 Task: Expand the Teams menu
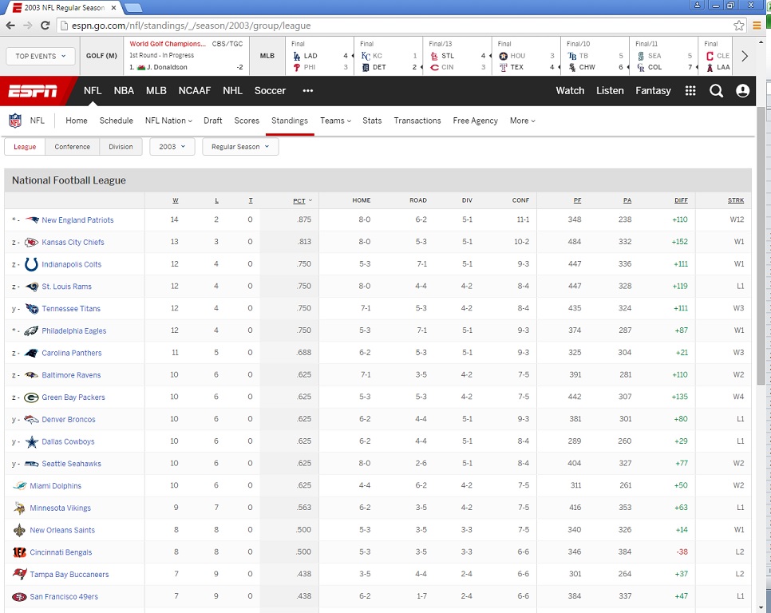(335, 121)
